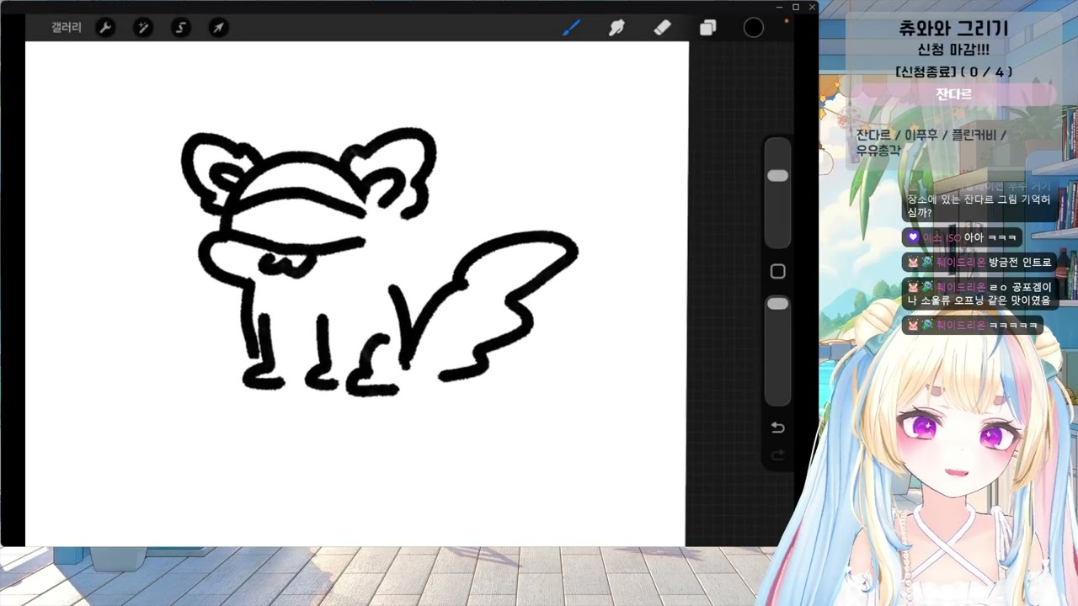This screenshot has height=606, width=1078.
Task: Minimize the drawing app window
Action: coord(779,7)
